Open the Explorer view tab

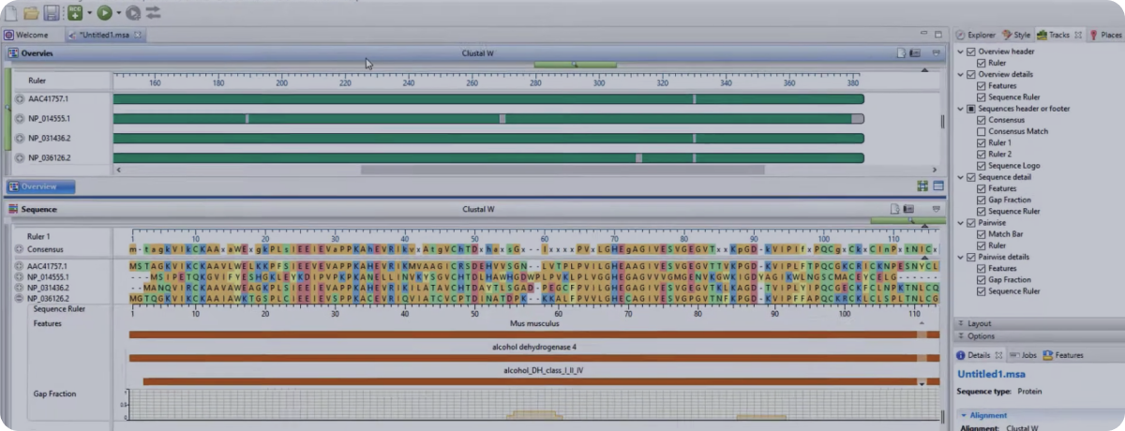point(976,35)
